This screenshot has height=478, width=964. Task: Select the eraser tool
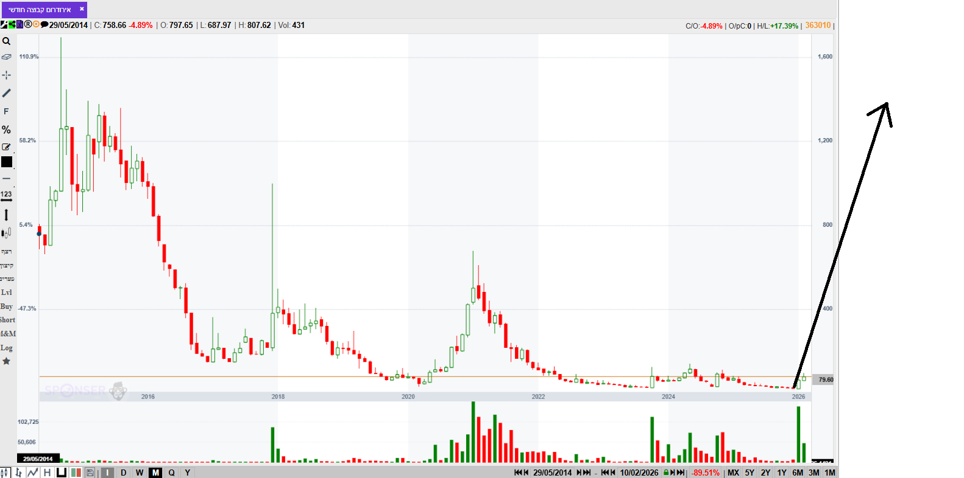click(6, 57)
